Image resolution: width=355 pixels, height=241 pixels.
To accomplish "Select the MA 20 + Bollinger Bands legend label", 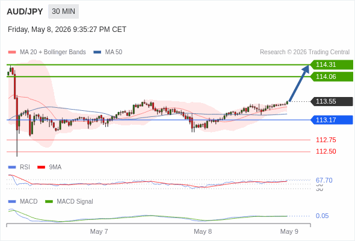I will tap(53, 52).
